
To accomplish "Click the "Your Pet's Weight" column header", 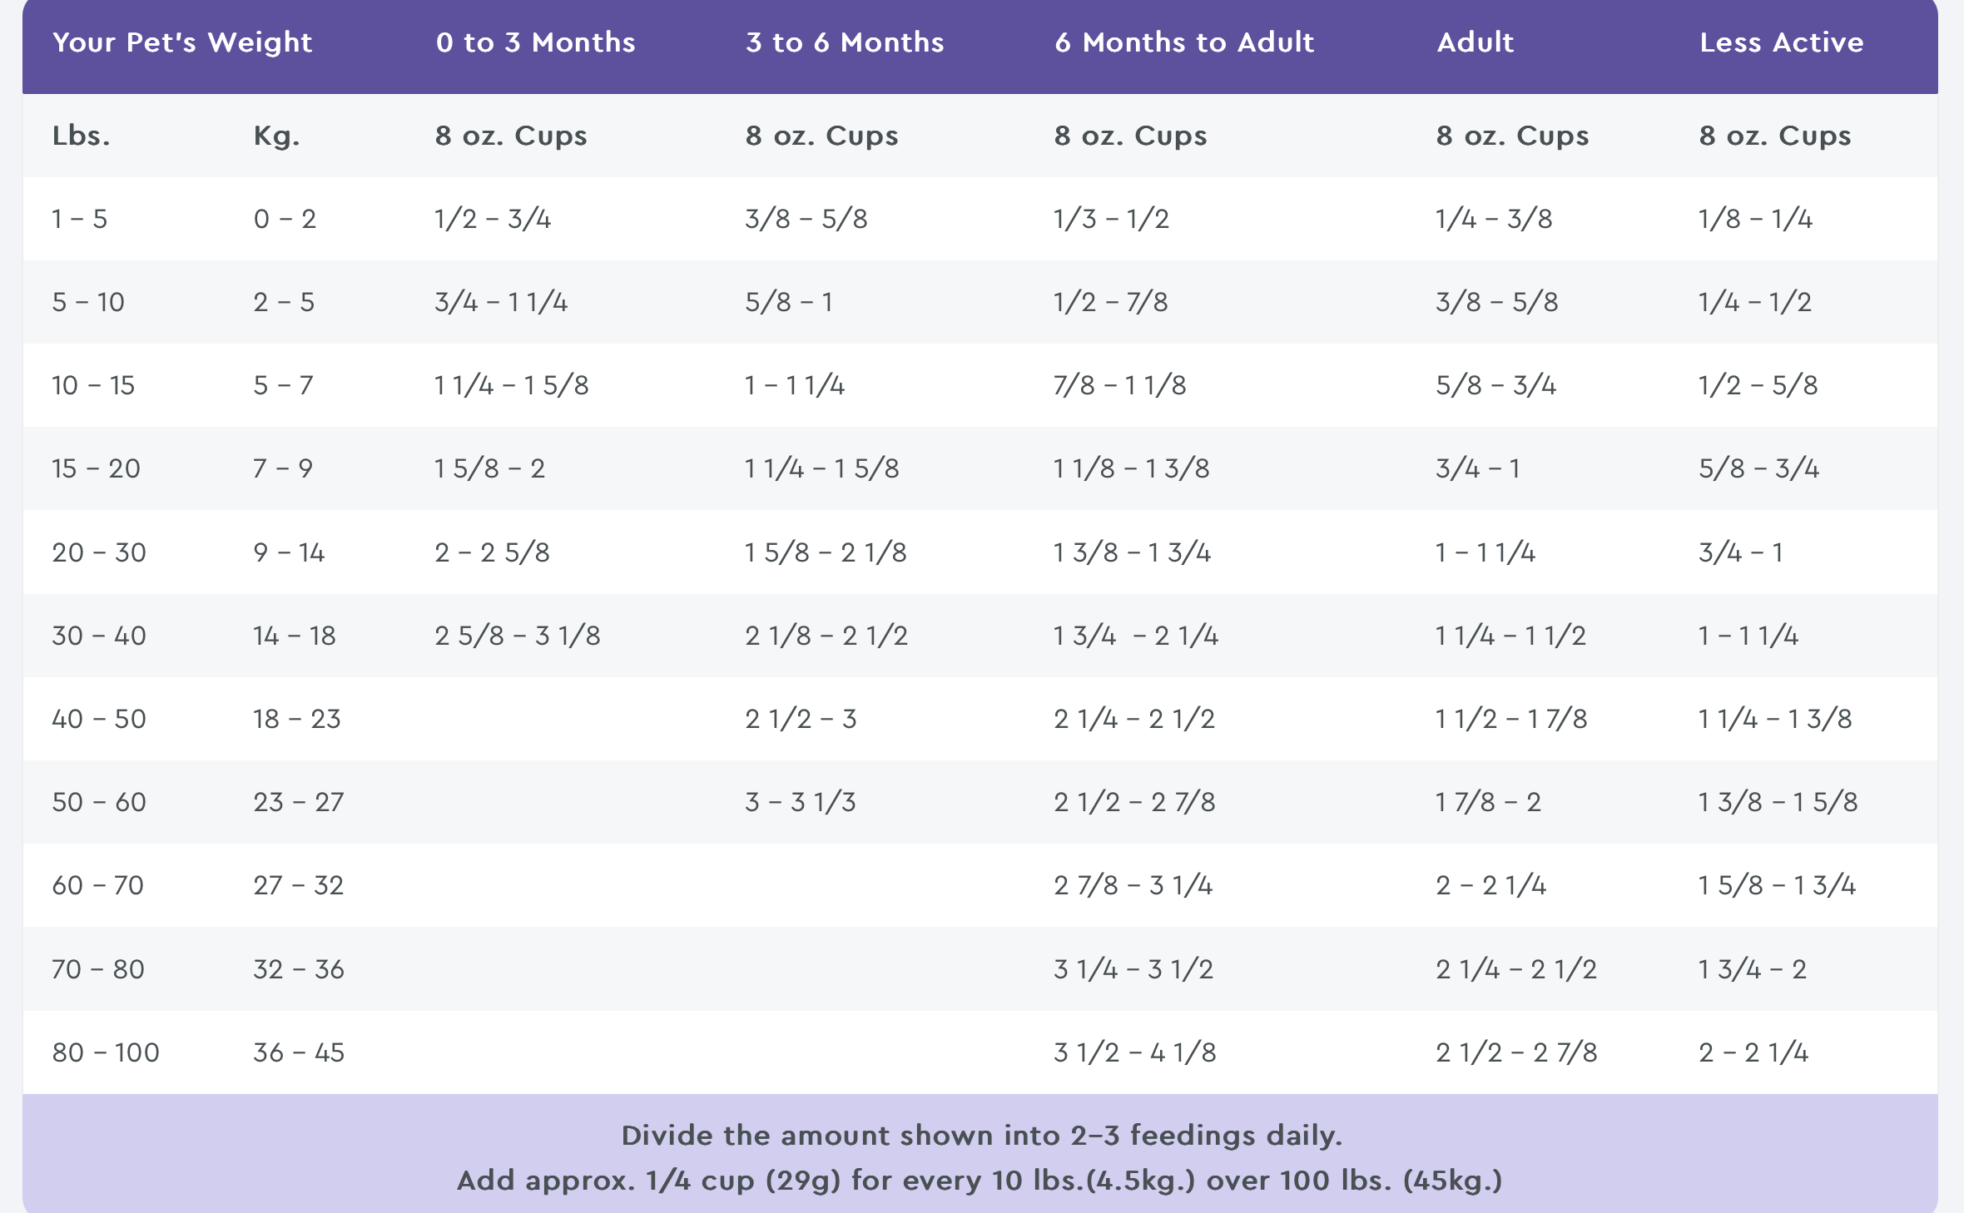I will coord(182,42).
